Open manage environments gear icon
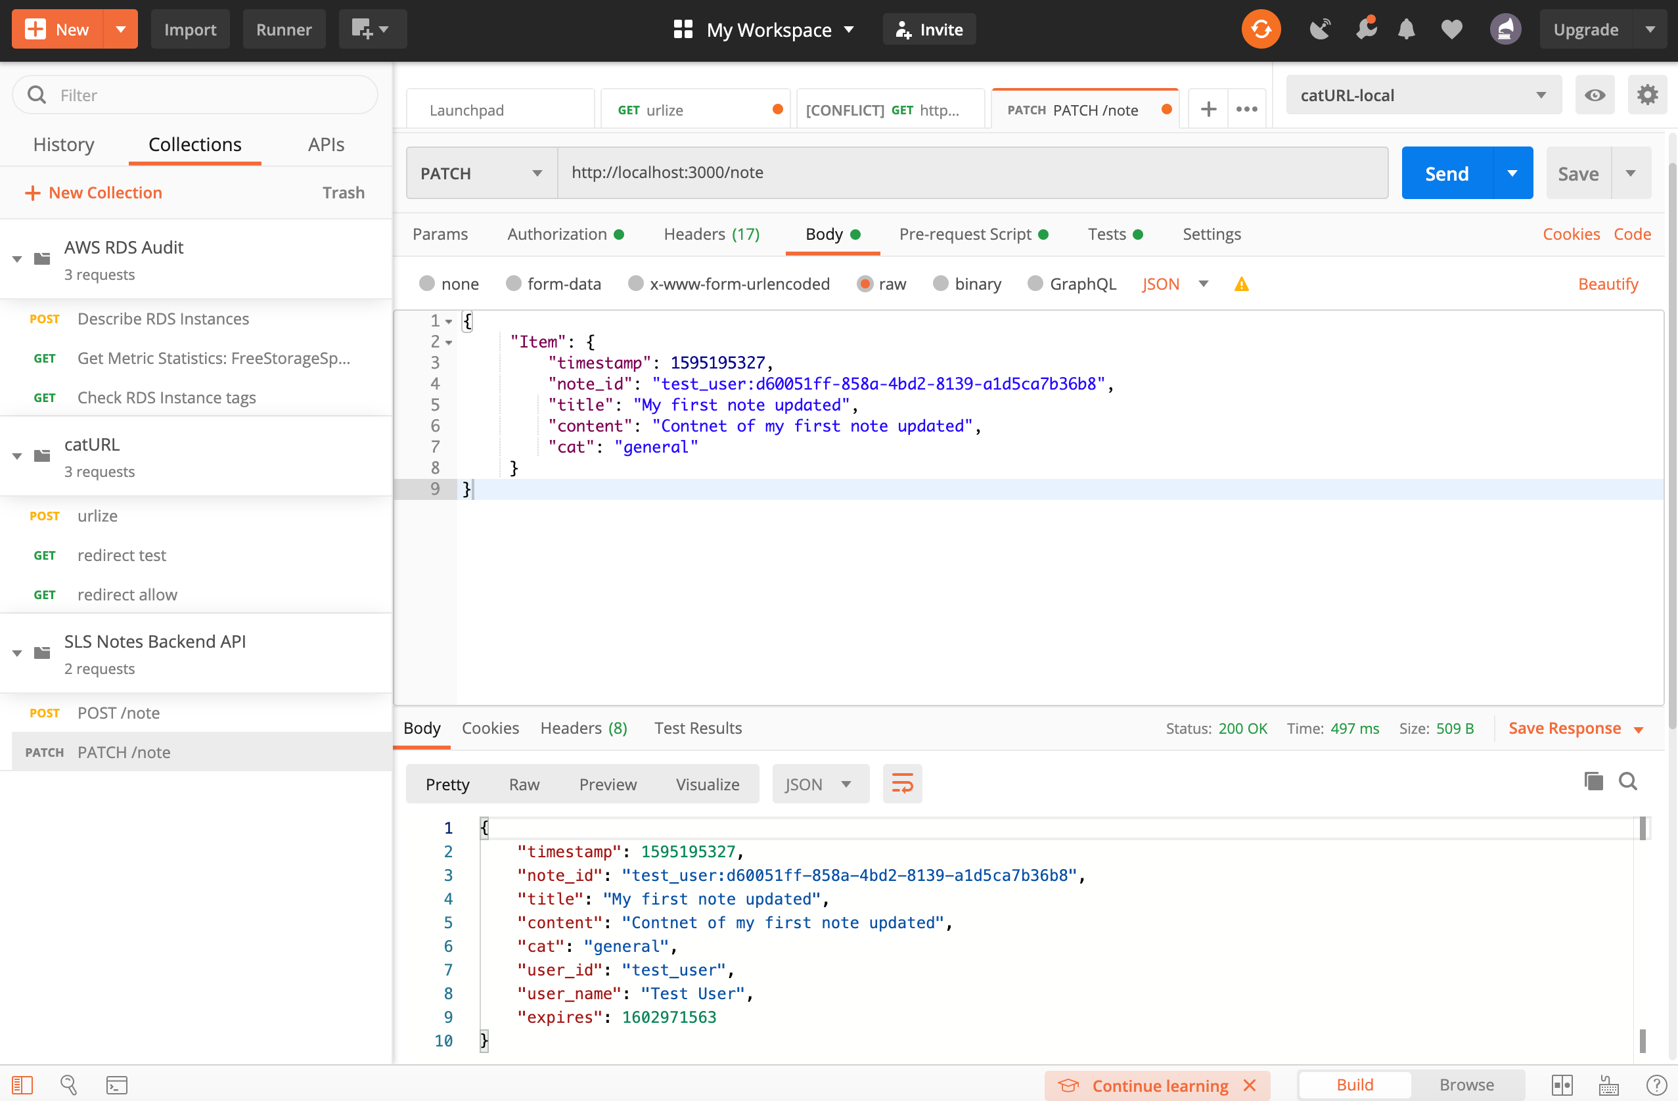 click(1646, 95)
